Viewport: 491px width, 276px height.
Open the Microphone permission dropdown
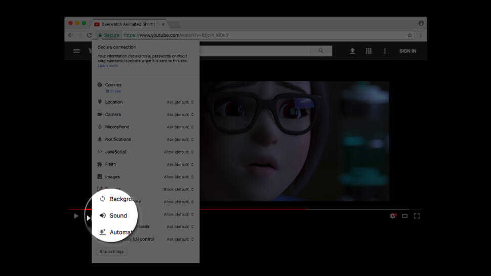click(x=180, y=127)
